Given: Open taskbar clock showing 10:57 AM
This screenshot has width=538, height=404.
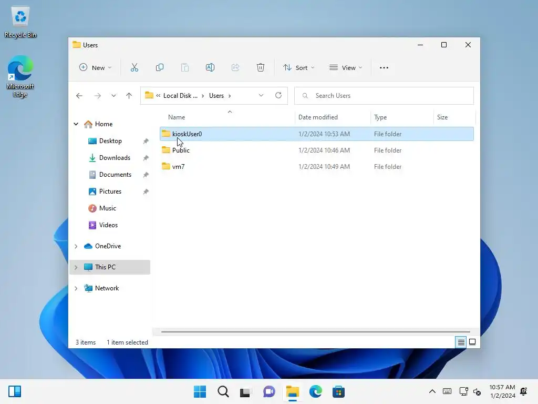Looking at the screenshot, I should 502,391.
